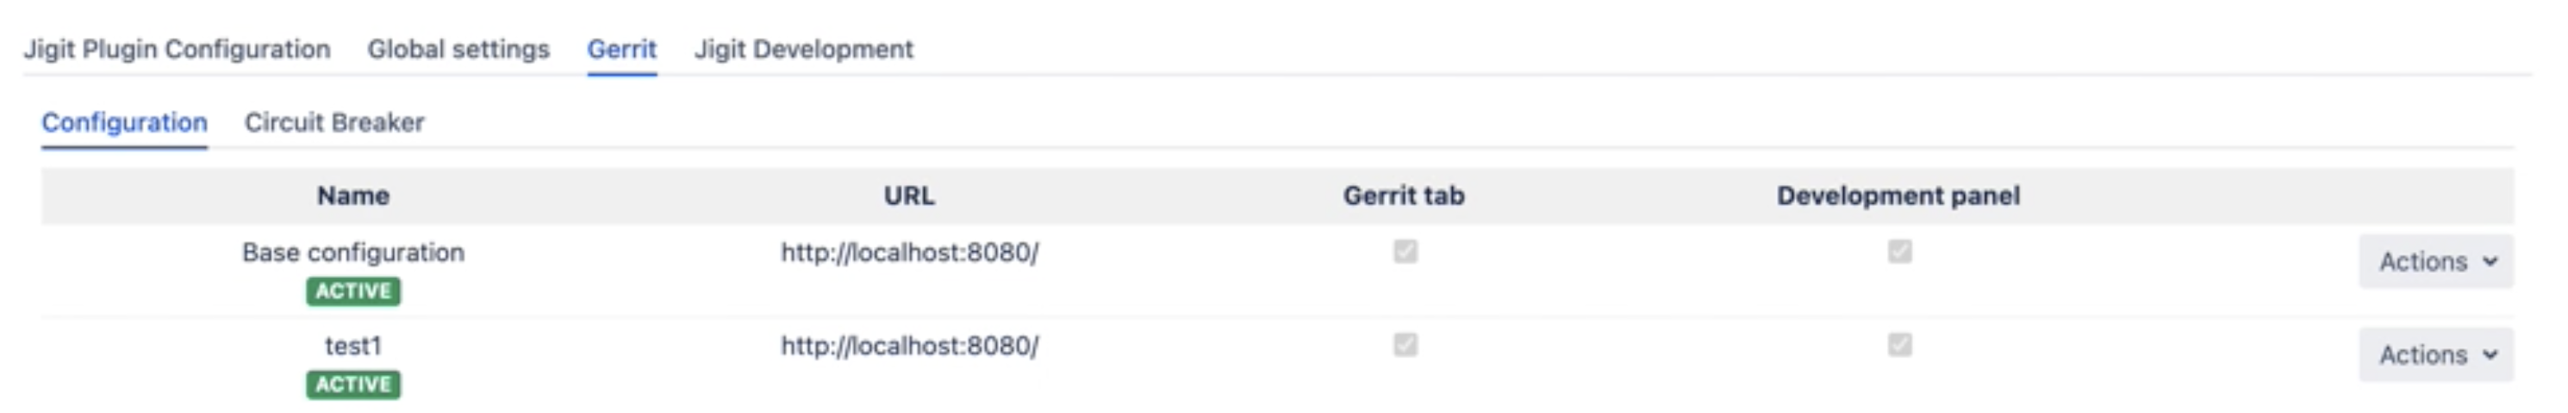
Task: Toggle Development panel checkbox for test1
Action: pos(1899,344)
